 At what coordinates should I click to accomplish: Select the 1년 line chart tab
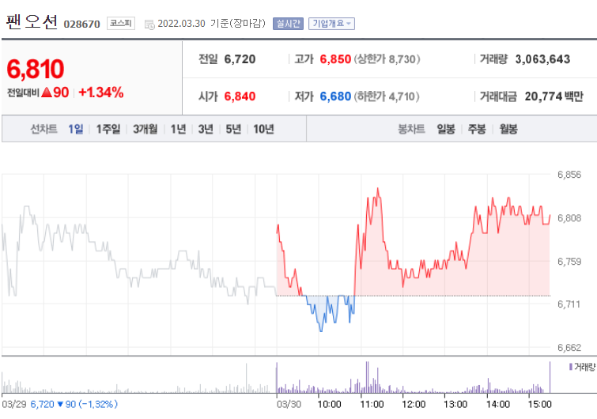click(178, 129)
